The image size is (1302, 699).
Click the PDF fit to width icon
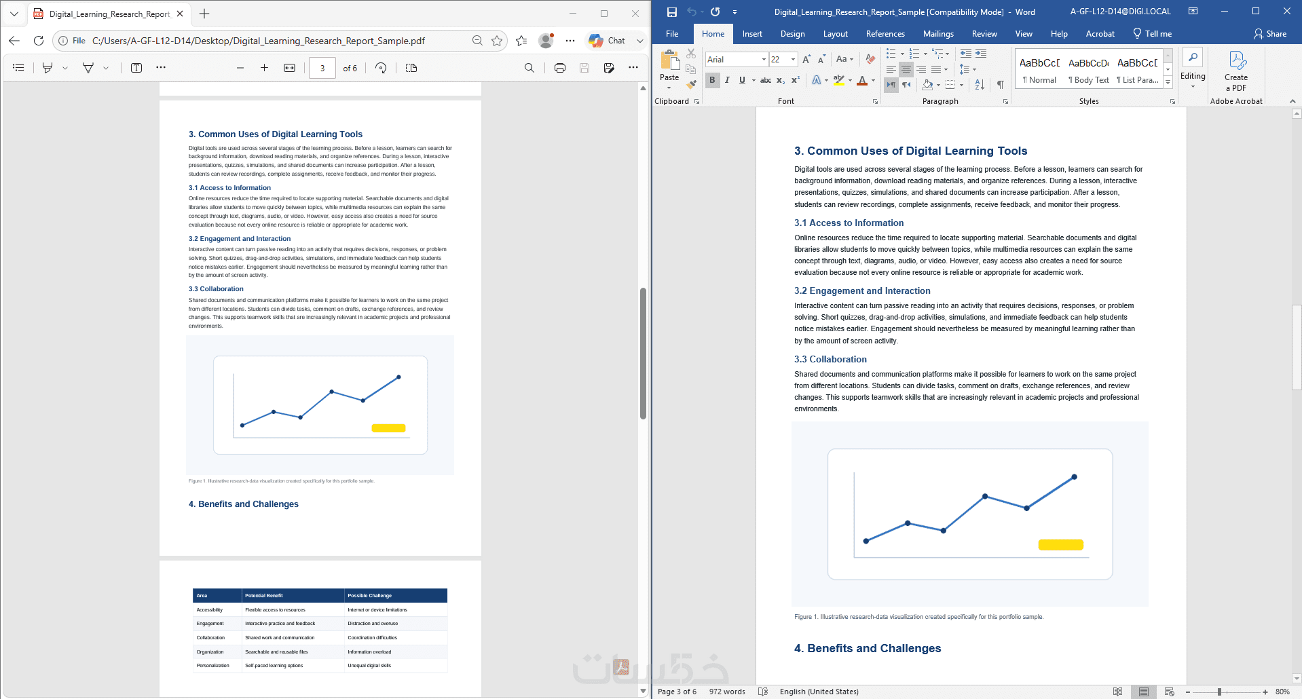[290, 68]
